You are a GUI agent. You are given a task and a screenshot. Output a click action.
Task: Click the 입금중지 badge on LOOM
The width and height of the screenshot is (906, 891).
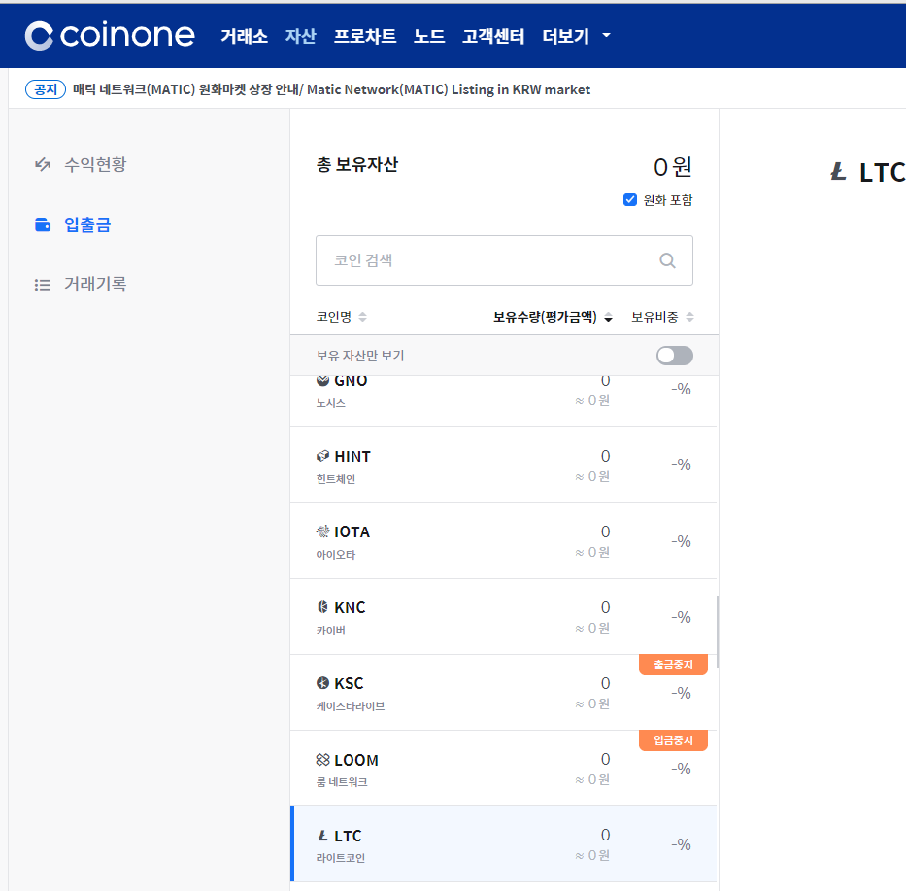point(673,740)
